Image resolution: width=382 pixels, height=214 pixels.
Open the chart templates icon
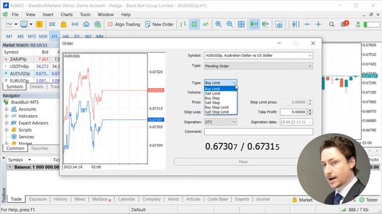[x=24, y=24]
